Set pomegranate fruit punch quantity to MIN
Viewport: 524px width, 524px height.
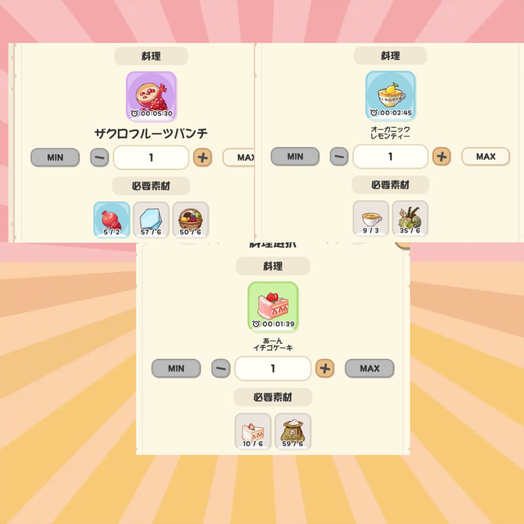[55, 158]
